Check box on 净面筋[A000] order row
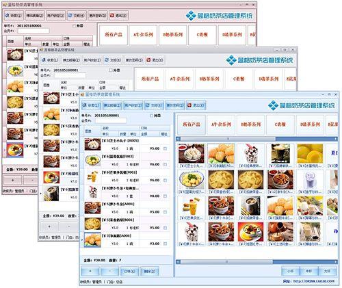 click(165, 244)
